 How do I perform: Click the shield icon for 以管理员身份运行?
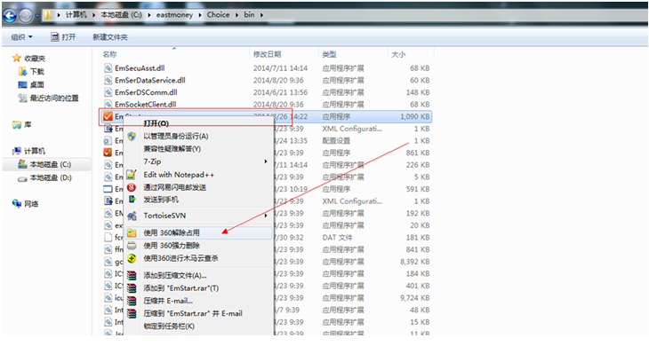(x=132, y=137)
